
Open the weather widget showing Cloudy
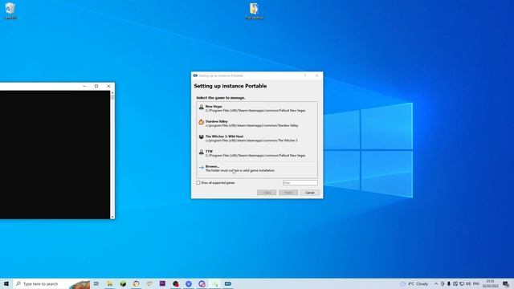coord(414,283)
